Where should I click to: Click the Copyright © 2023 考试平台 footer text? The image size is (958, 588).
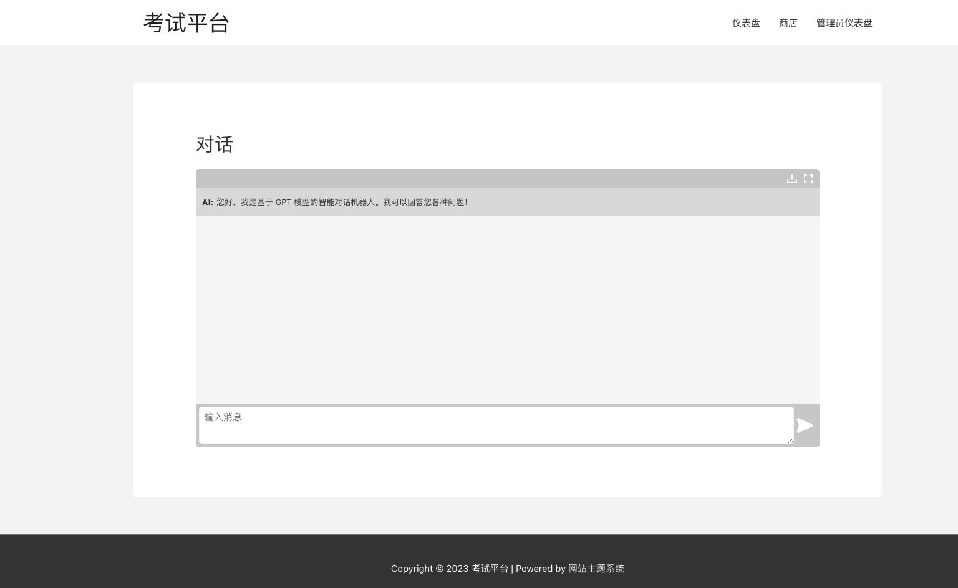(450, 568)
